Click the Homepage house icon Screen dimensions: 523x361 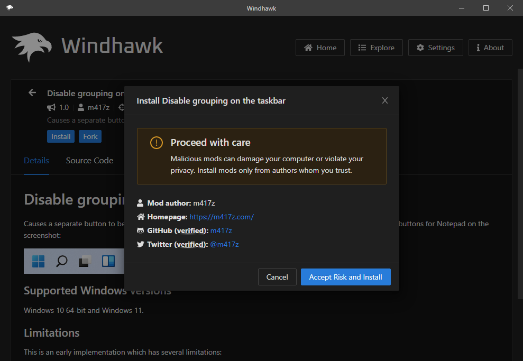point(141,217)
